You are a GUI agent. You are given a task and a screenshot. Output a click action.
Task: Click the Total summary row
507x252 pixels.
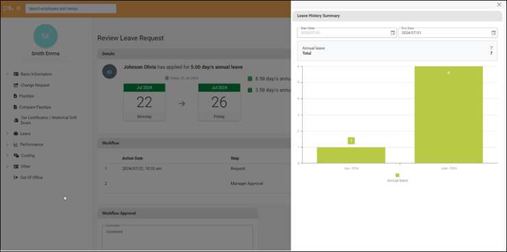[x=397, y=53]
